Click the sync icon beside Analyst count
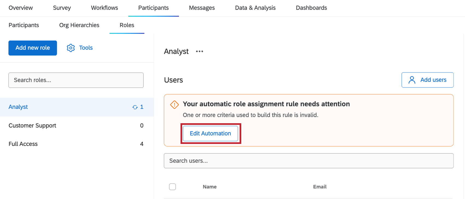The image size is (465, 199). click(135, 107)
